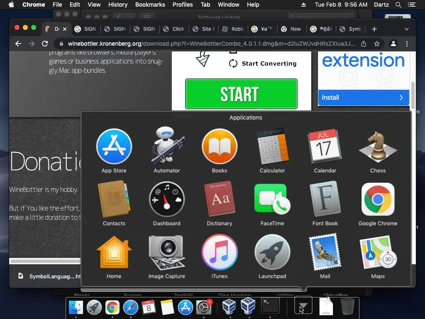Go back in Chrome
Image resolution: width=425 pixels, height=319 pixels.
pos(18,44)
